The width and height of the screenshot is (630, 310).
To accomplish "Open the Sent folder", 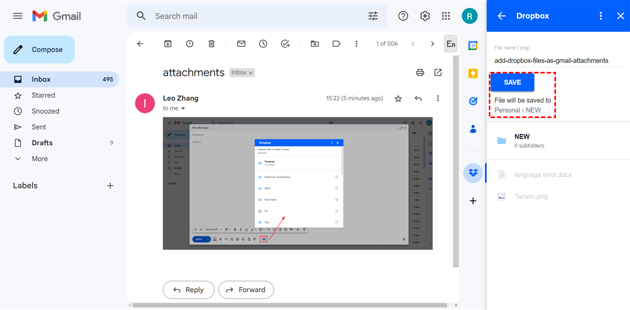I will point(59,127).
